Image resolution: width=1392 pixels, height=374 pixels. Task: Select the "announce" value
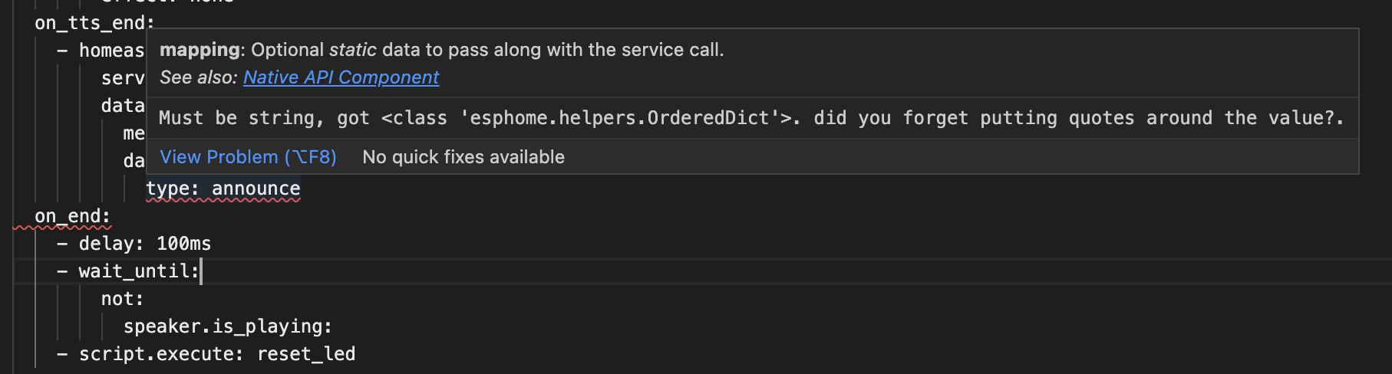click(x=256, y=189)
